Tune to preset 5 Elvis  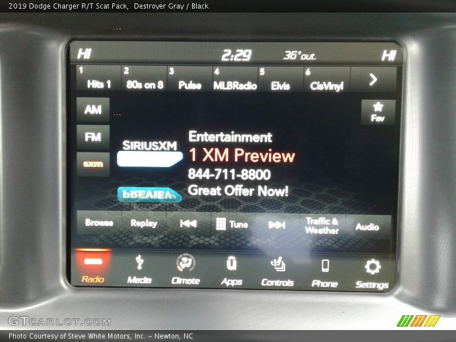280,80
